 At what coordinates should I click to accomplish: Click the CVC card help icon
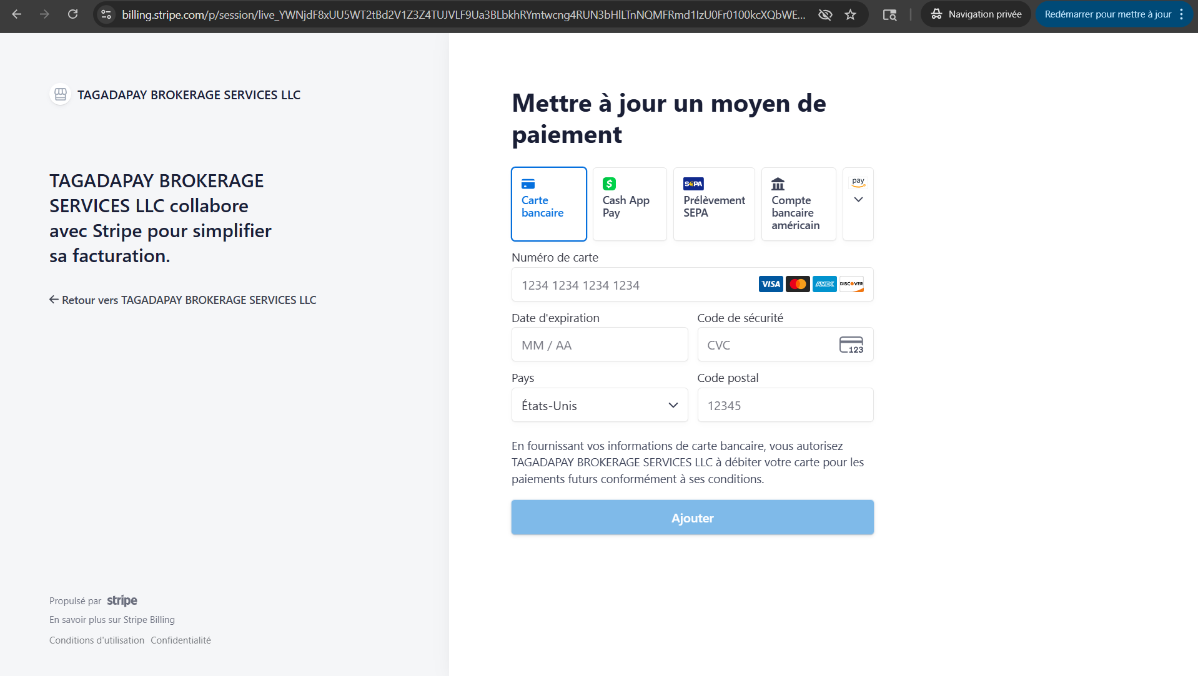point(851,345)
